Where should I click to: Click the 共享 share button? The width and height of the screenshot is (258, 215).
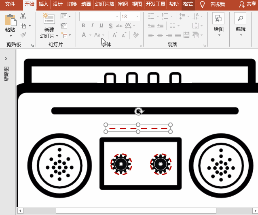coord(247,4)
